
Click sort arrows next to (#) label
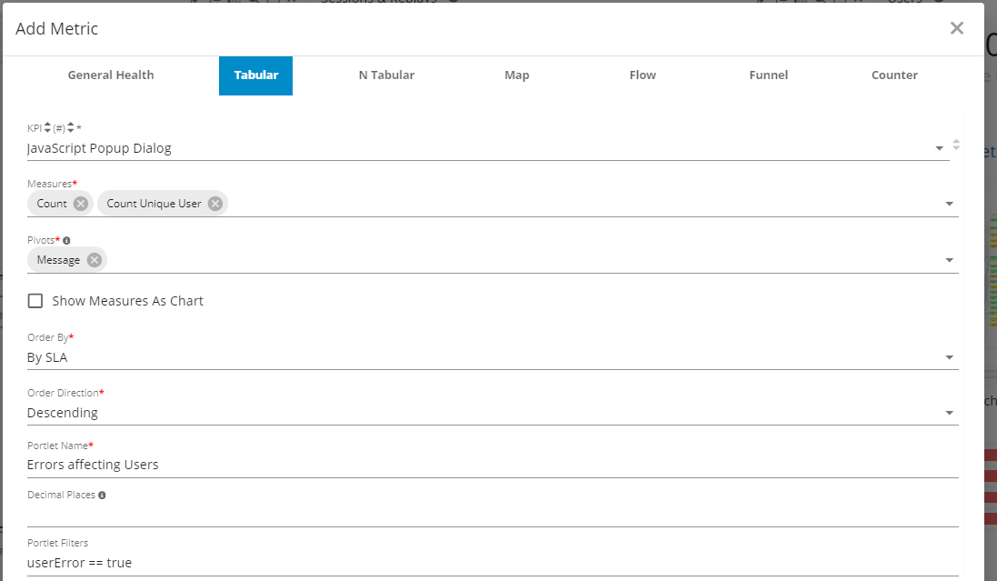pyautogui.click(x=71, y=128)
